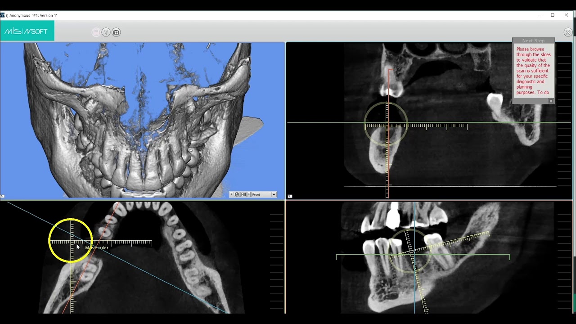The width and height of the screenshot is (576, 324).
Task: Click the Next Step panel header
Action: tap(533, 40)
